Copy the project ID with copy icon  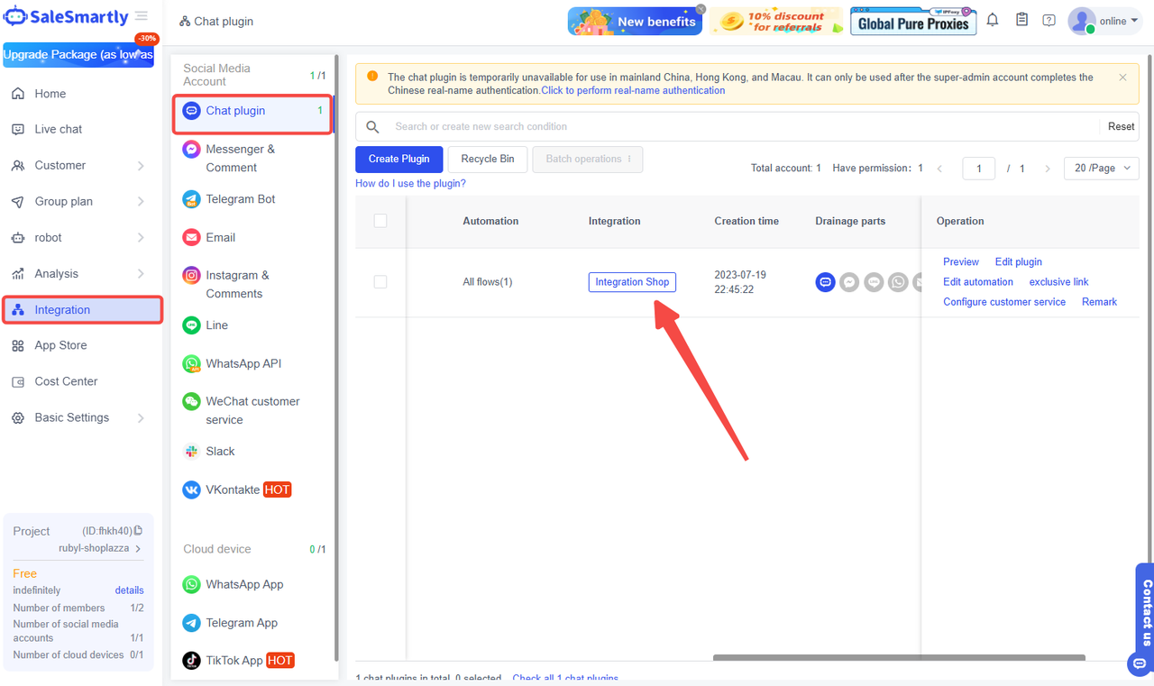point(138,531)
